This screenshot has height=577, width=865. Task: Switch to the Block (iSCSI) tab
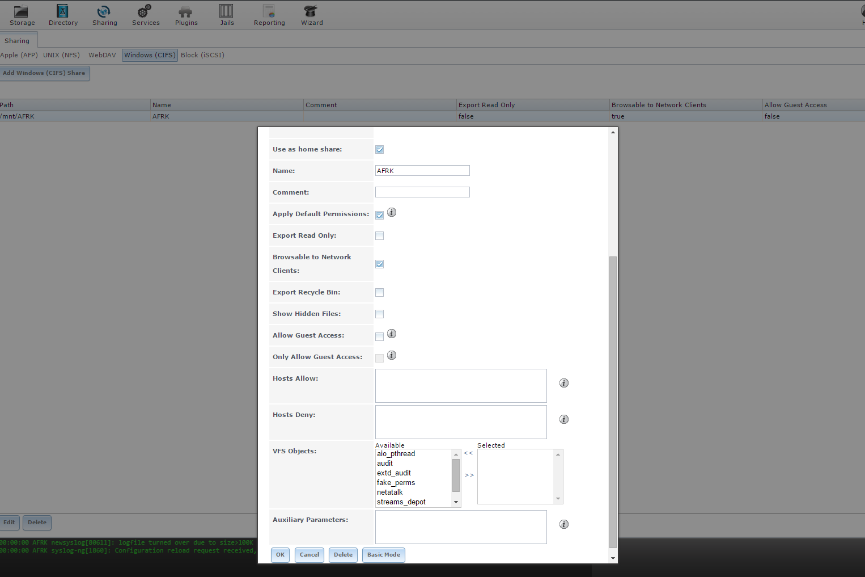point(202,55)
